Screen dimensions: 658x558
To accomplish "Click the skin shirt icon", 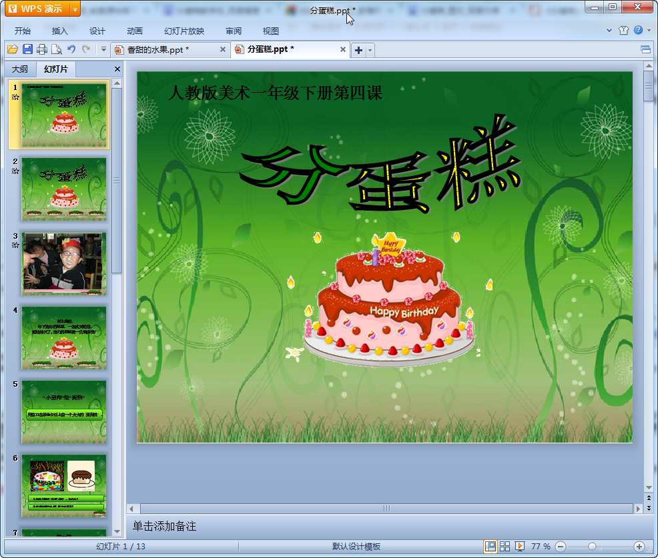I will coord(623,30).
